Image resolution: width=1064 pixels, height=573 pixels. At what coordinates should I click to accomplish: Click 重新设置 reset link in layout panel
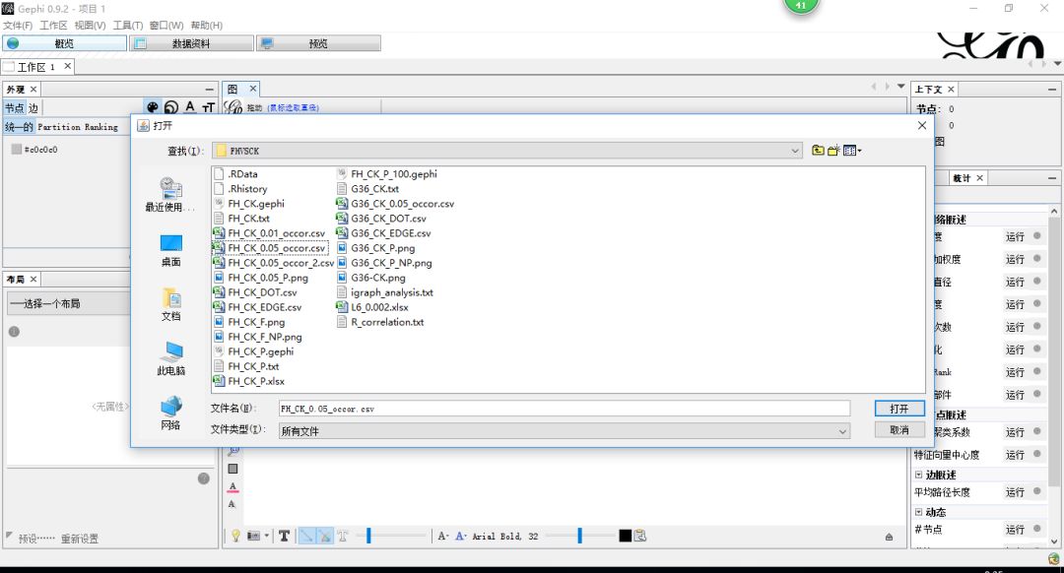80,539
